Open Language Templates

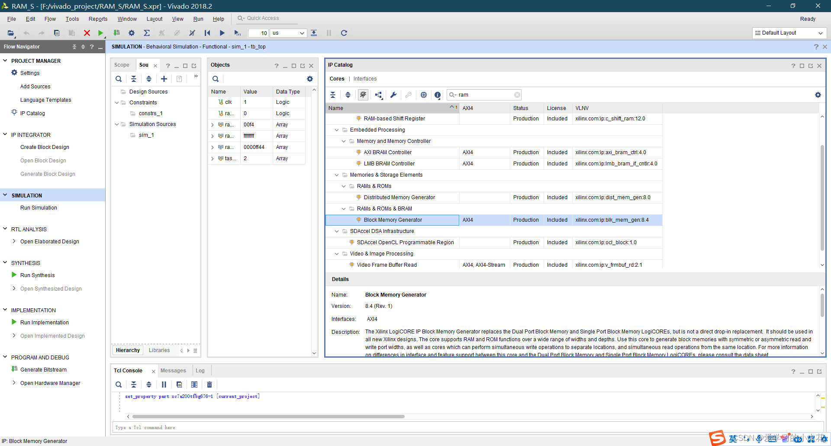[45, 100]
